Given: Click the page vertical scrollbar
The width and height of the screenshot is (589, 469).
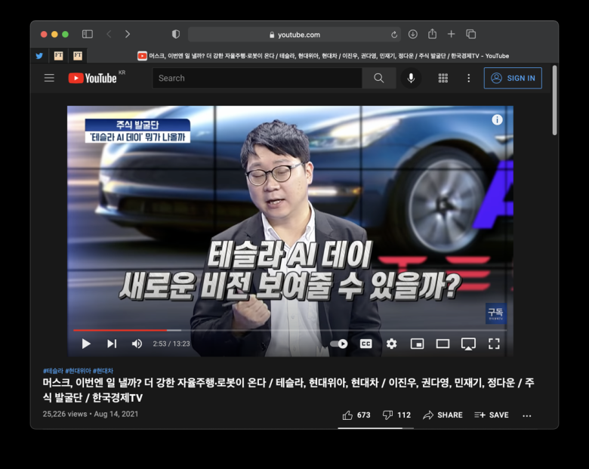Looking at the screenshot, I should (x=554, y=100).
